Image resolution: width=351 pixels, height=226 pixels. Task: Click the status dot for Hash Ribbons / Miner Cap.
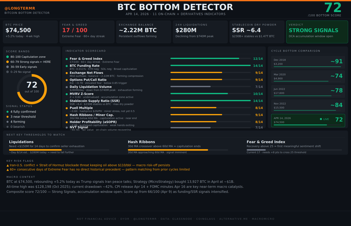67,115
